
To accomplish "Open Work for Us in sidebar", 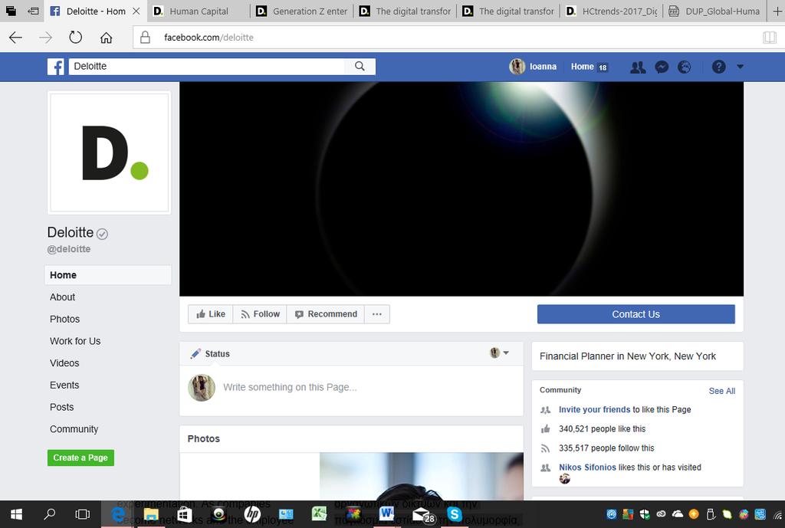I will (x=75, y=341).
